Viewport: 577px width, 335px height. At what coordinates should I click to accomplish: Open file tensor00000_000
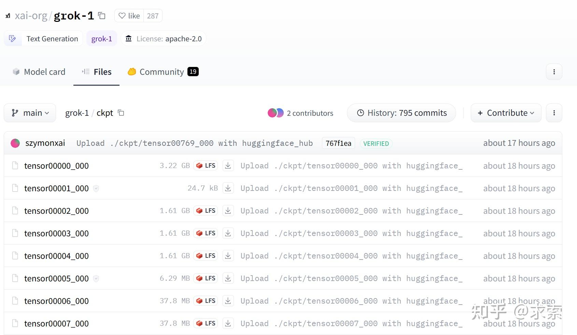pyautogui.click(x=56, y=166)
